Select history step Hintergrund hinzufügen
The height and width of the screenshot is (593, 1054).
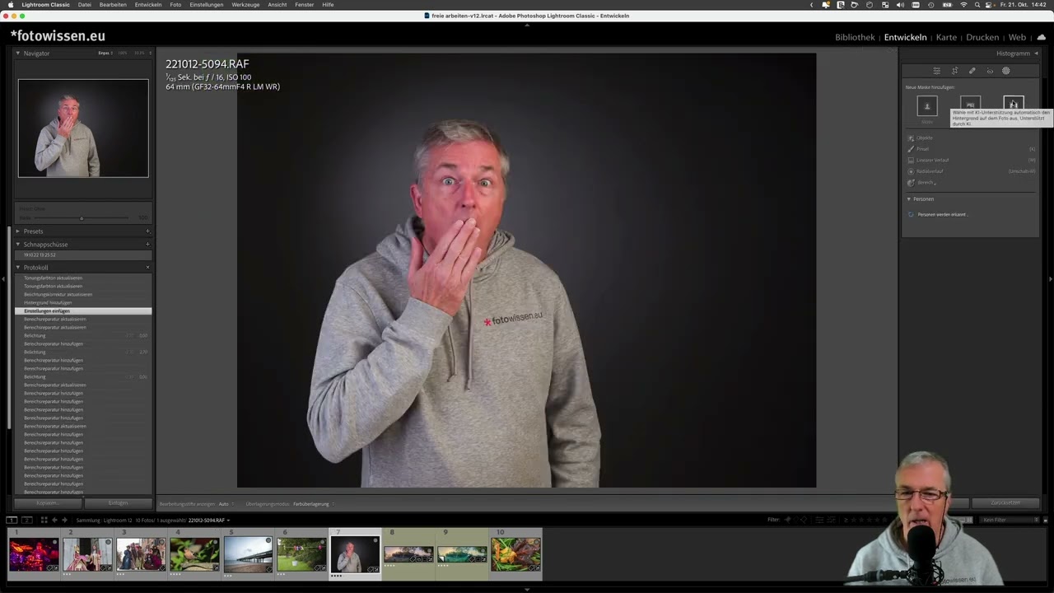83,303
